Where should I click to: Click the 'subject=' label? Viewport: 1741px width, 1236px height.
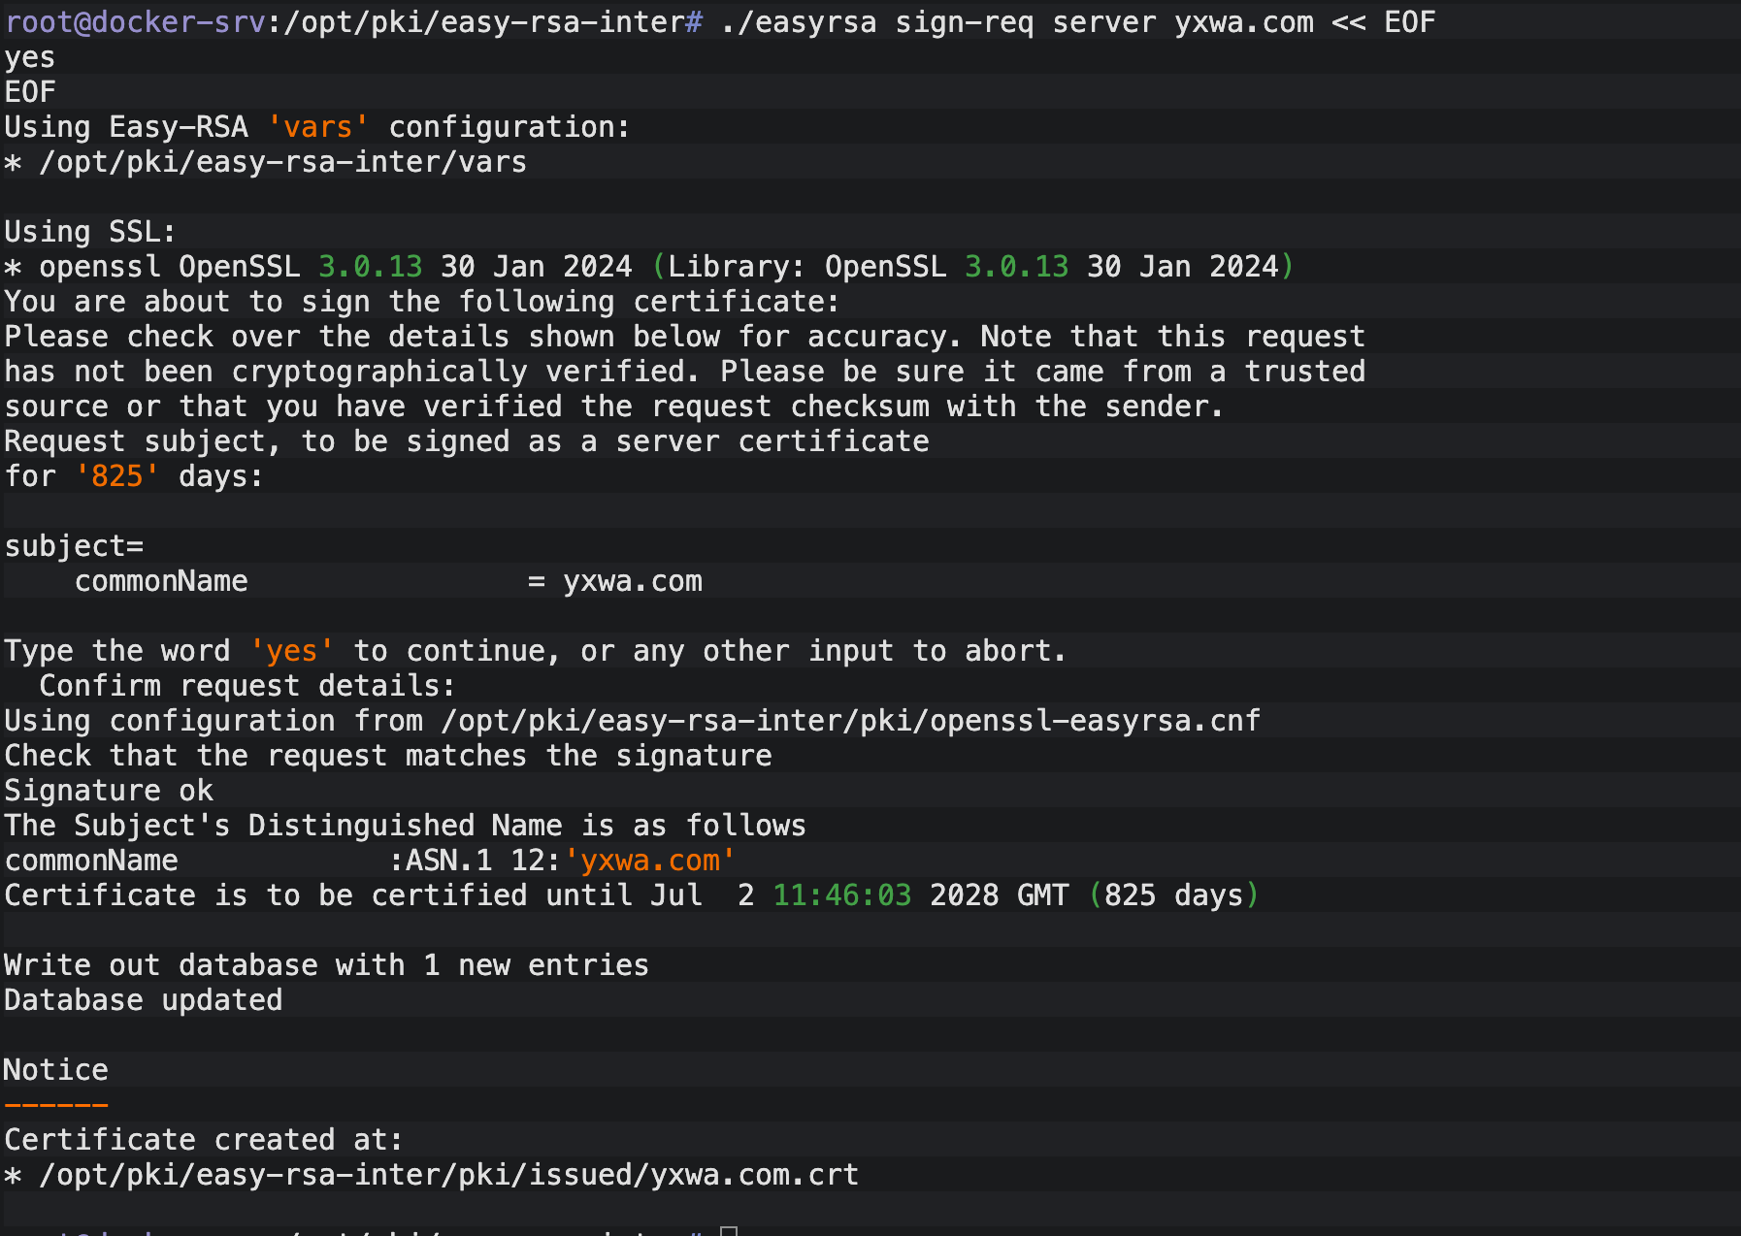tap(74, 546)
